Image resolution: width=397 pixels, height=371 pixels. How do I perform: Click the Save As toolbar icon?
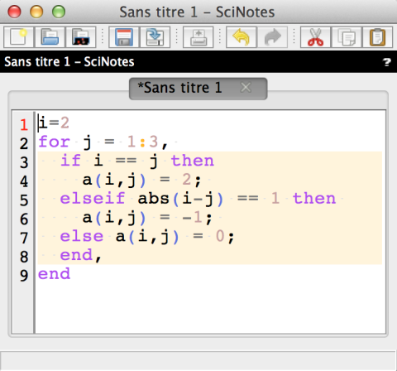[155, 37]
